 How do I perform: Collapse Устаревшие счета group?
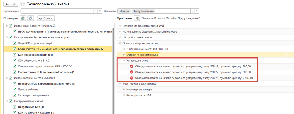[124, 60]
